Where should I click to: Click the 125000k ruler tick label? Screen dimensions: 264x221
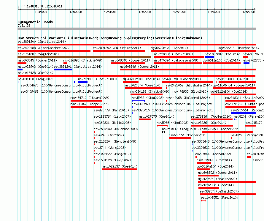point(76,12)
